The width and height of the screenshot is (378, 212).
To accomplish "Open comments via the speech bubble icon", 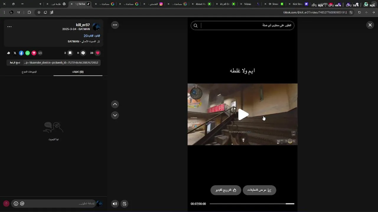I will pos(83,53).
